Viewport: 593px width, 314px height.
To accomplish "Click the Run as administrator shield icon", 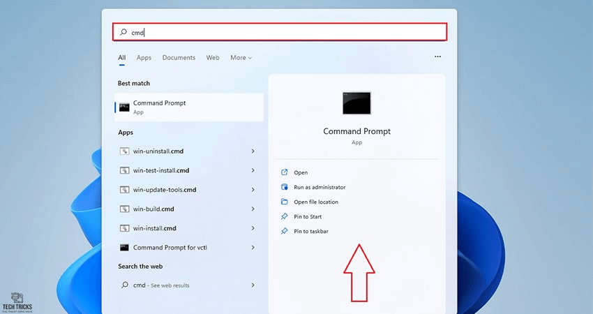I will click(285, 187).
